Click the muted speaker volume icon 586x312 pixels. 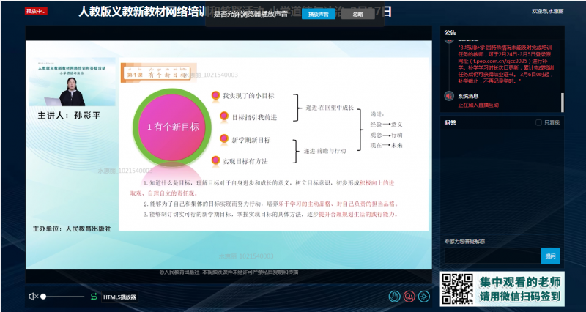tap(33, 297)
